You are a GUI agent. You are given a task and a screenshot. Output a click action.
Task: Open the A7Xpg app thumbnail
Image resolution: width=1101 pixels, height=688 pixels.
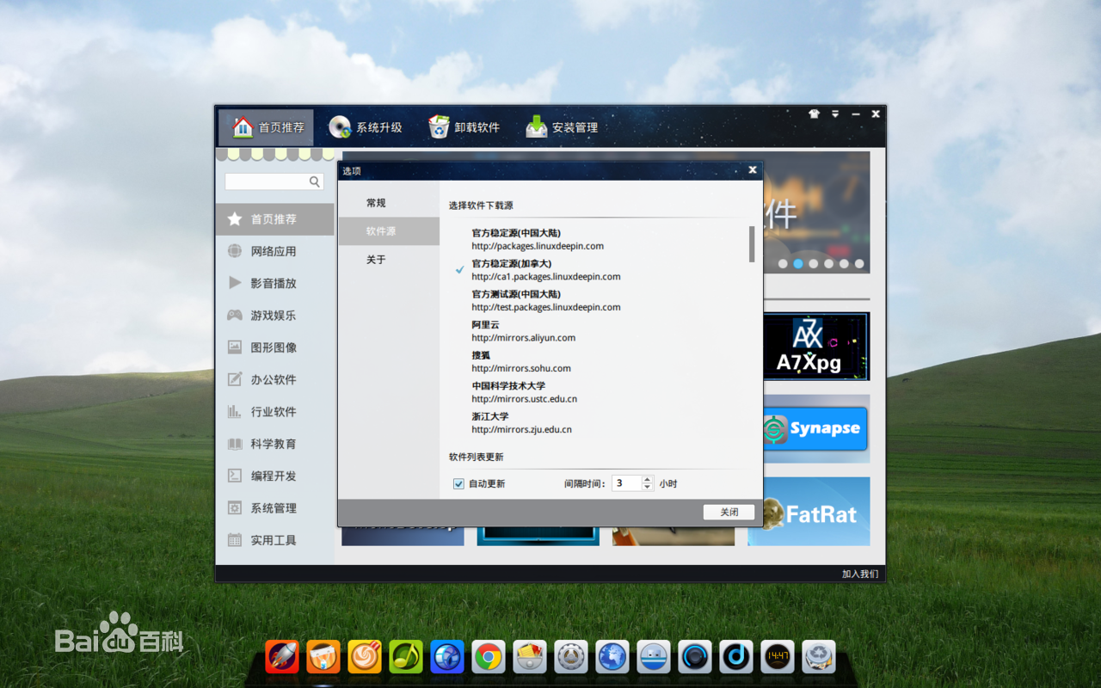click(x=816, y=347)
